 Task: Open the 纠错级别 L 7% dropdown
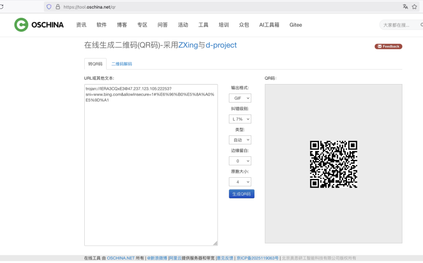click(240, 119)
